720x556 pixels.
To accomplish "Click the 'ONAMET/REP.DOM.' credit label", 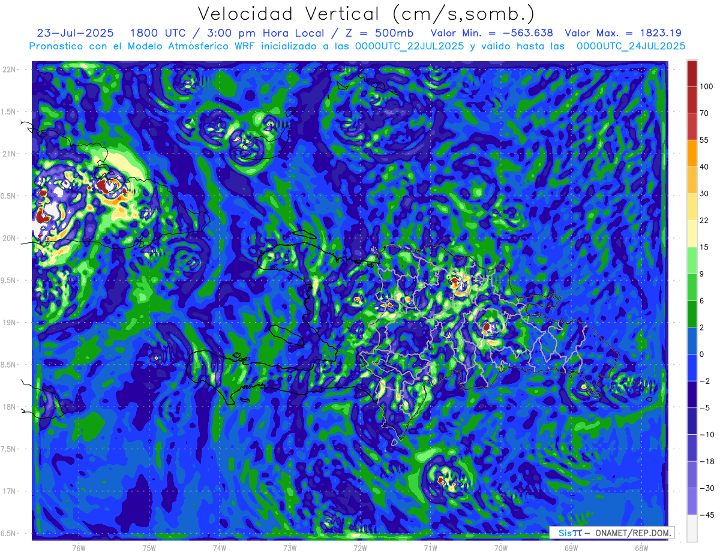I will pyautogui.click(x=634, y=533).
